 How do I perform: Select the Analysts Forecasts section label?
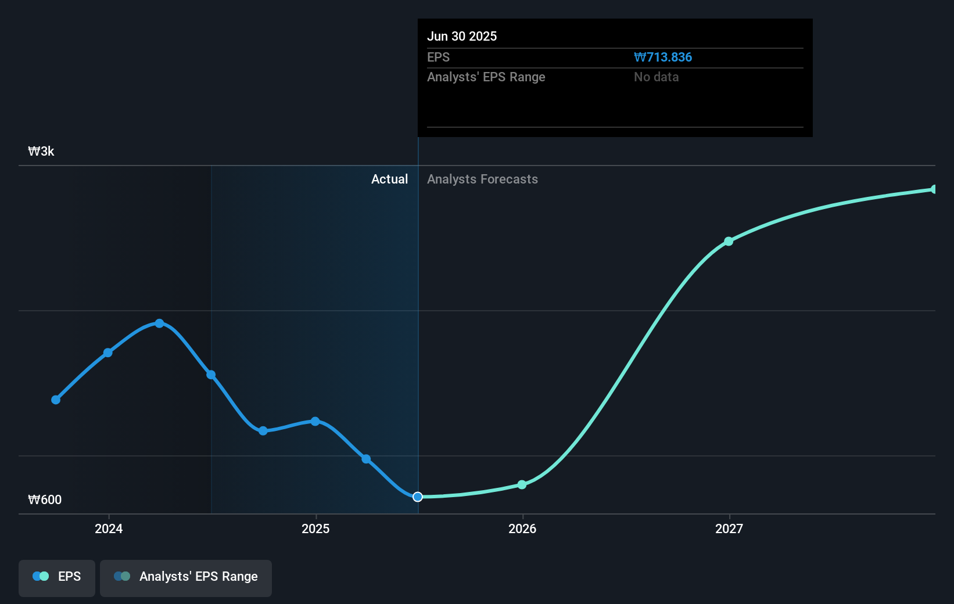pyautogui.click(x=482, y=179)
